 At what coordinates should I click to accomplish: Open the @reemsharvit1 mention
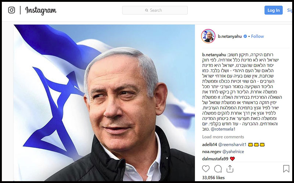(x=232, y=145)
